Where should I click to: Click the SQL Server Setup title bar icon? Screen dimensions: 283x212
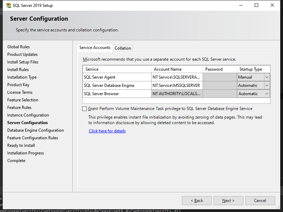[x=8, y=5]
